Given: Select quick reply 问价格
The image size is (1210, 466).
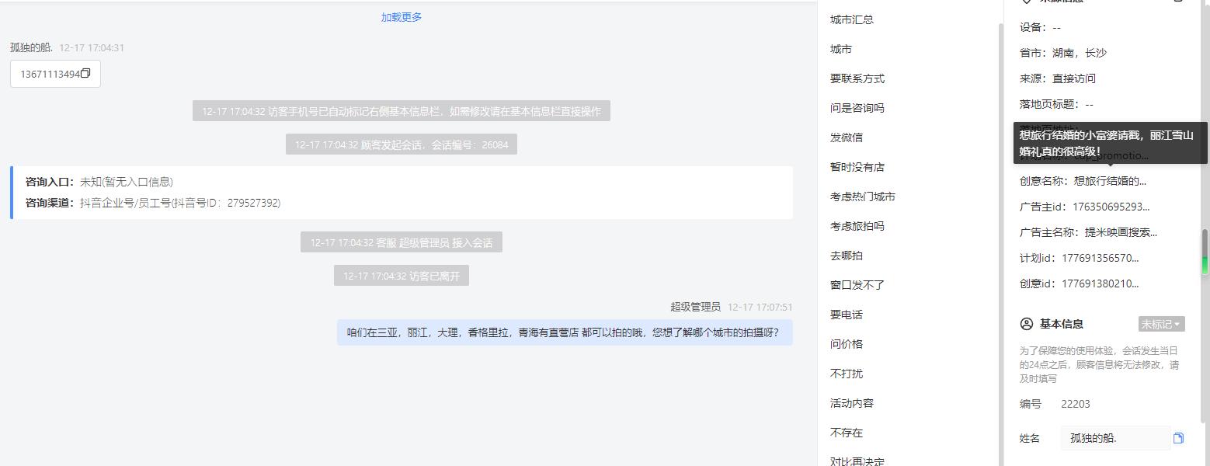Looking at the screenshot, I should point(847,344).
